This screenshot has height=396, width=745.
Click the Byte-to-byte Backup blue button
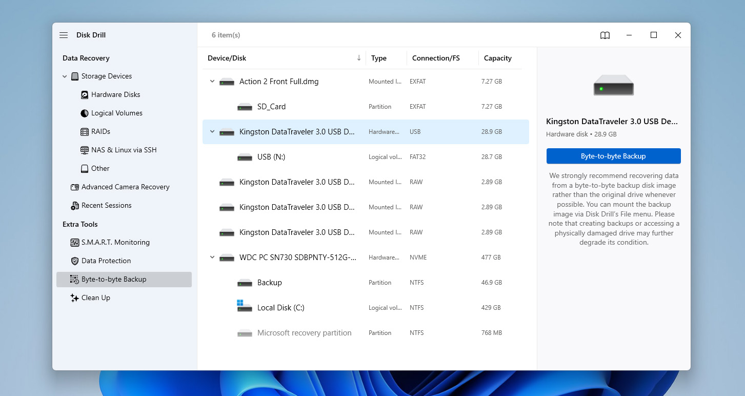tap(613, 156)
